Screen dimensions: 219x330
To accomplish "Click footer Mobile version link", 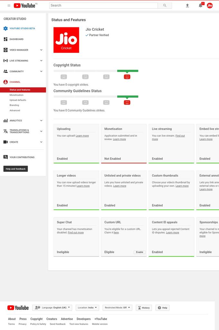I will coord(100,324).
